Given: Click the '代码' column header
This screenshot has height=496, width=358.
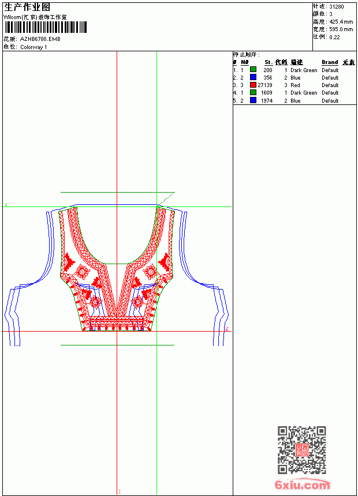Looking at the screenshot, I should coord(281,62).
